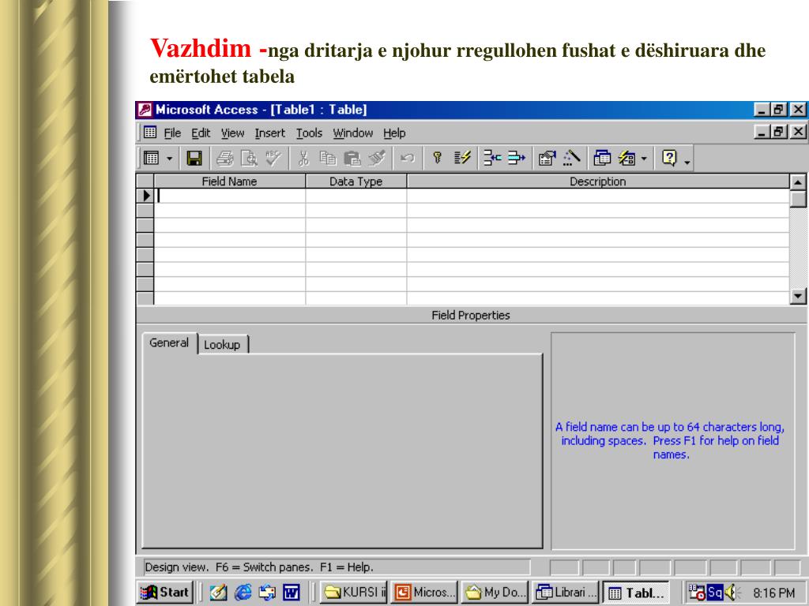Click the Indexes lightning icon
The width and height of the screenshot is (809, 606).
point(462,158)
